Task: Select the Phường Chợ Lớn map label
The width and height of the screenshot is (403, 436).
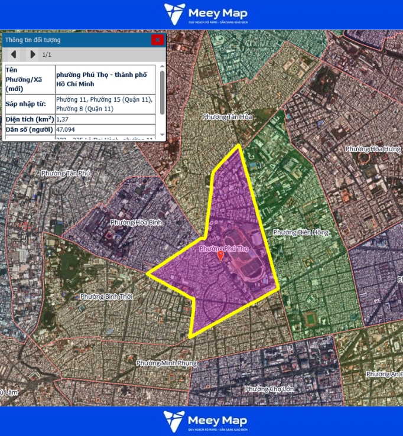Action: point(269,389)
